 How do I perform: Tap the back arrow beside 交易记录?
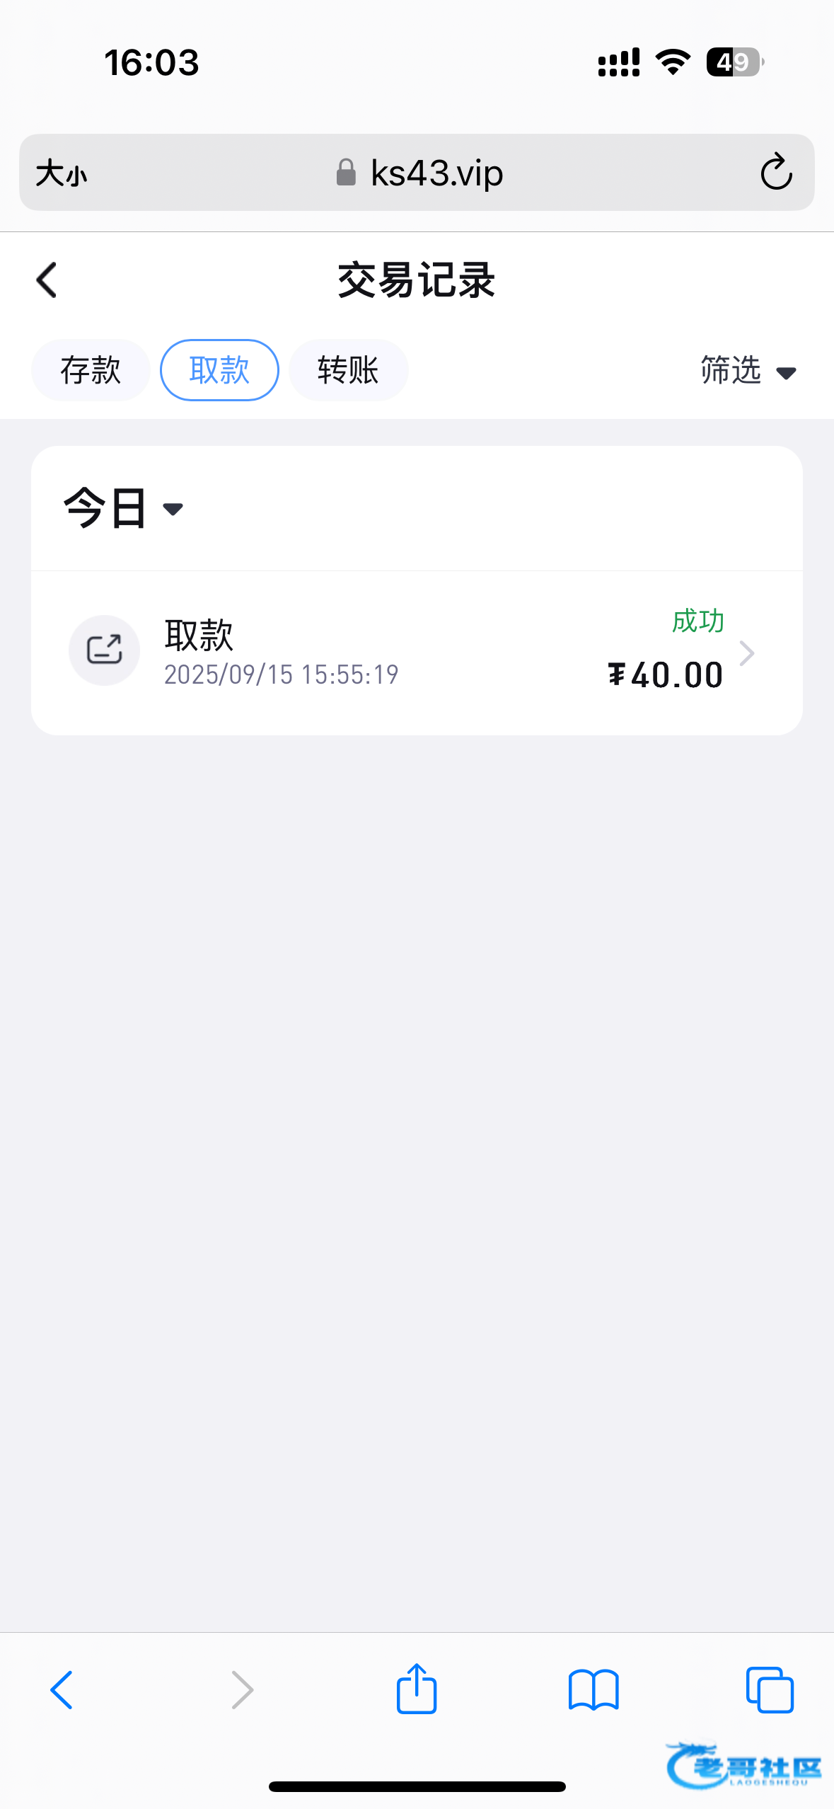pyautogui.click(x=47, y=280)
